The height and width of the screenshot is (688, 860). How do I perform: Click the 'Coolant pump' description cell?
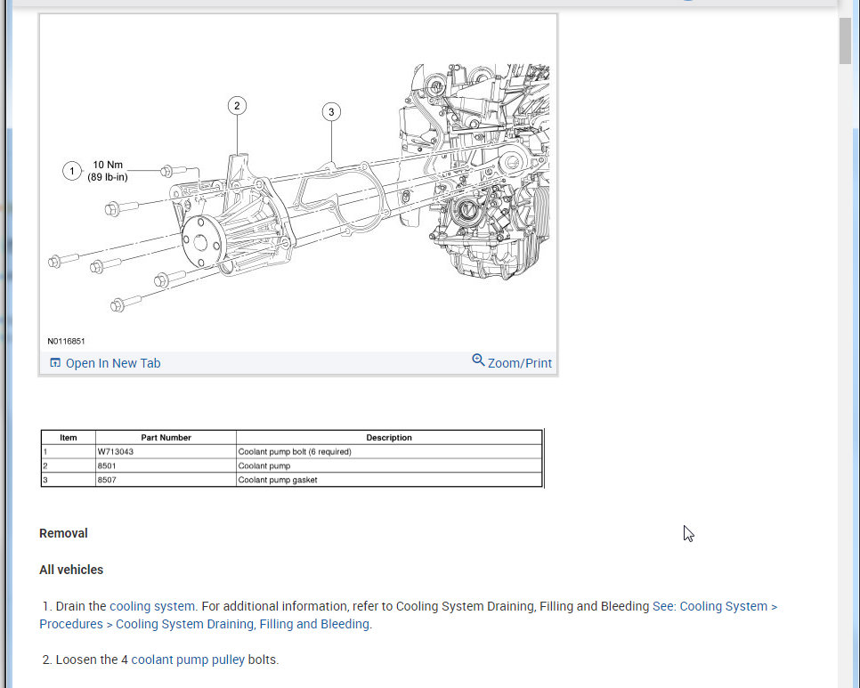click(x=389, y=466)
